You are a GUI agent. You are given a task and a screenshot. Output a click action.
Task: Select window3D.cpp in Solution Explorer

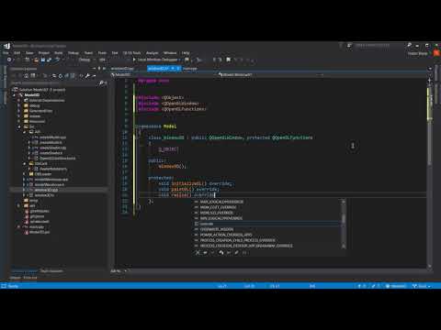pos(46,190)
